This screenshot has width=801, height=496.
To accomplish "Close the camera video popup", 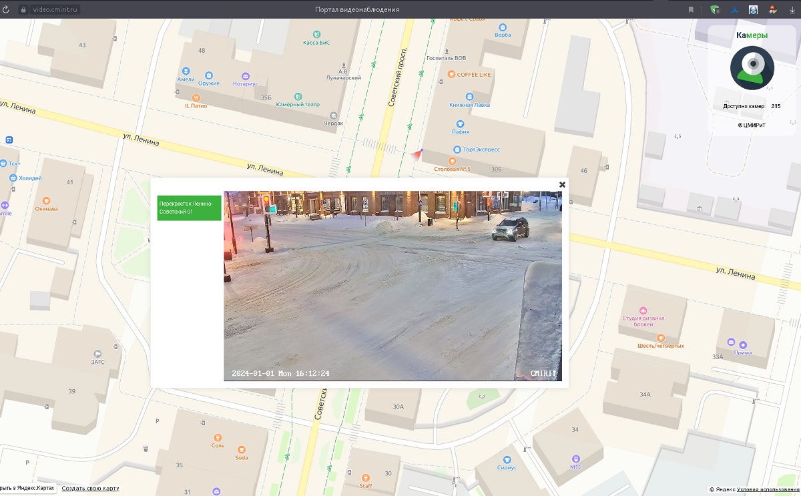I will (562, 185).
